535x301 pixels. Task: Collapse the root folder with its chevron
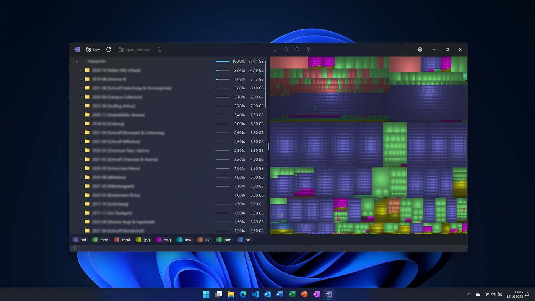76,61
